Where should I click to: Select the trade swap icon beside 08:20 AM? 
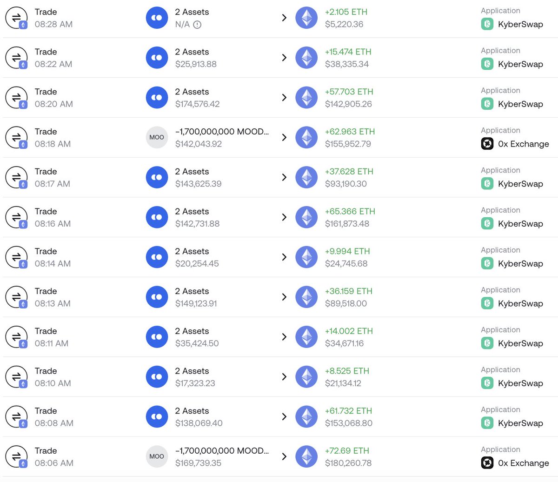[x=16, y=97]
